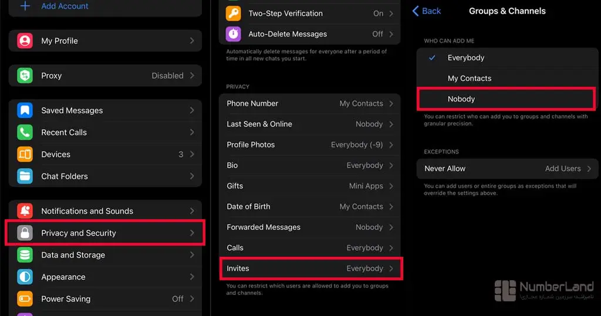Tap Everybody (-9) Profile Photos value
This screenshot has width=601, height=316.
coord(357,145)
